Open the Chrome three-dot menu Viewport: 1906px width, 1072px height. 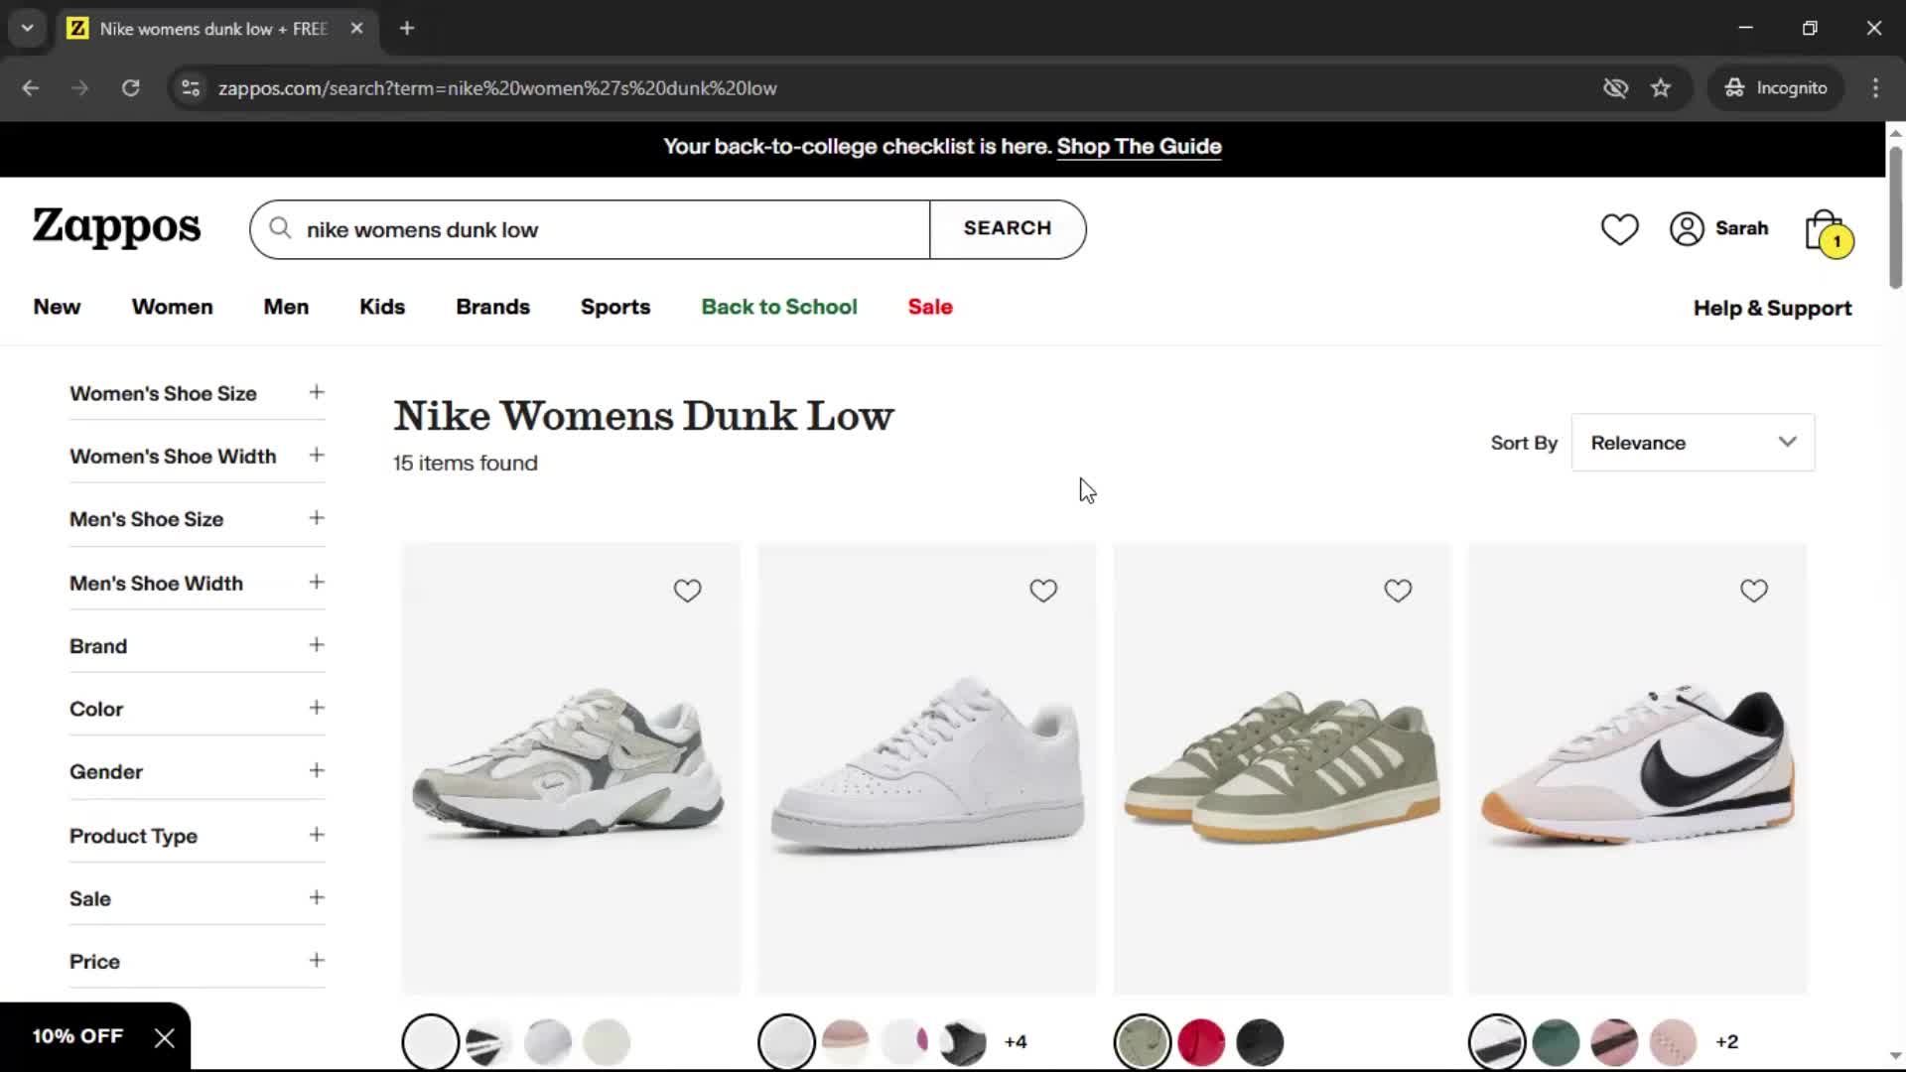(x=1875, y=88)
